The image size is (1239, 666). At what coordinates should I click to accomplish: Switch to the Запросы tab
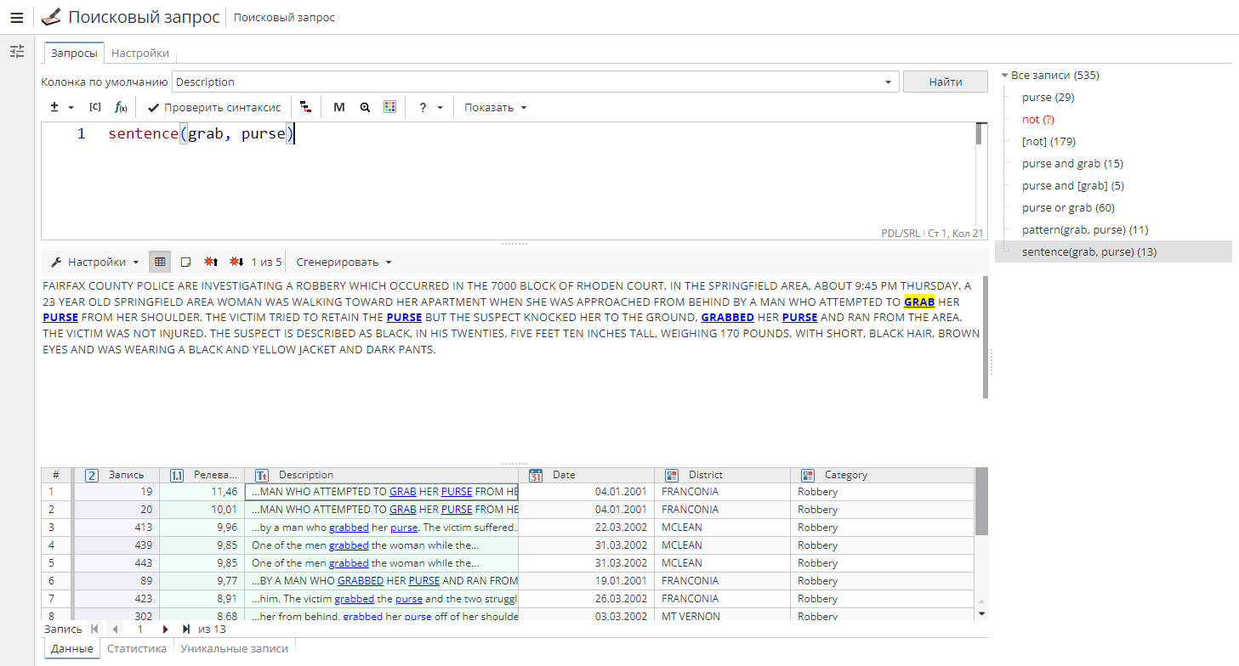point(74,53)
